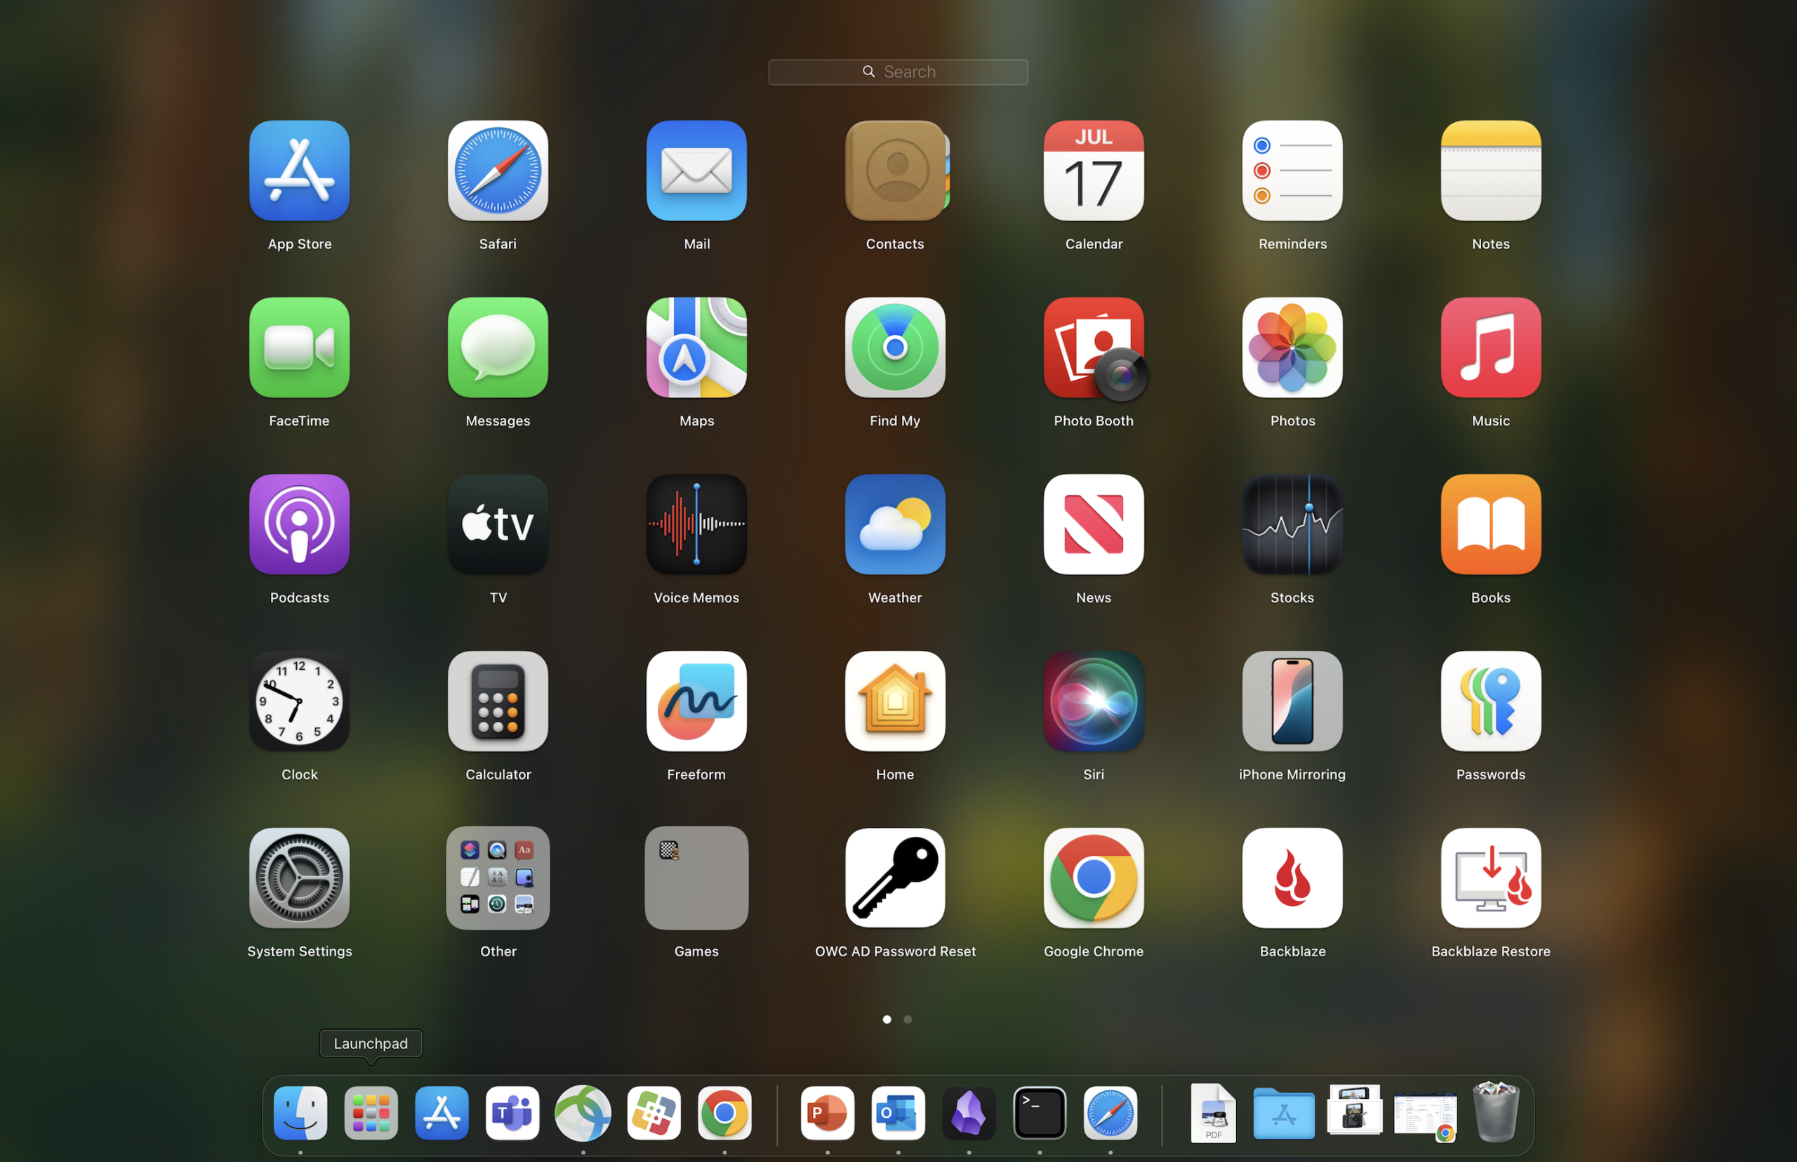The height and width of the screenshot is (1162, 1797).
Task: Open Find My
Action: pyautogui.click(x=895, y=347)
